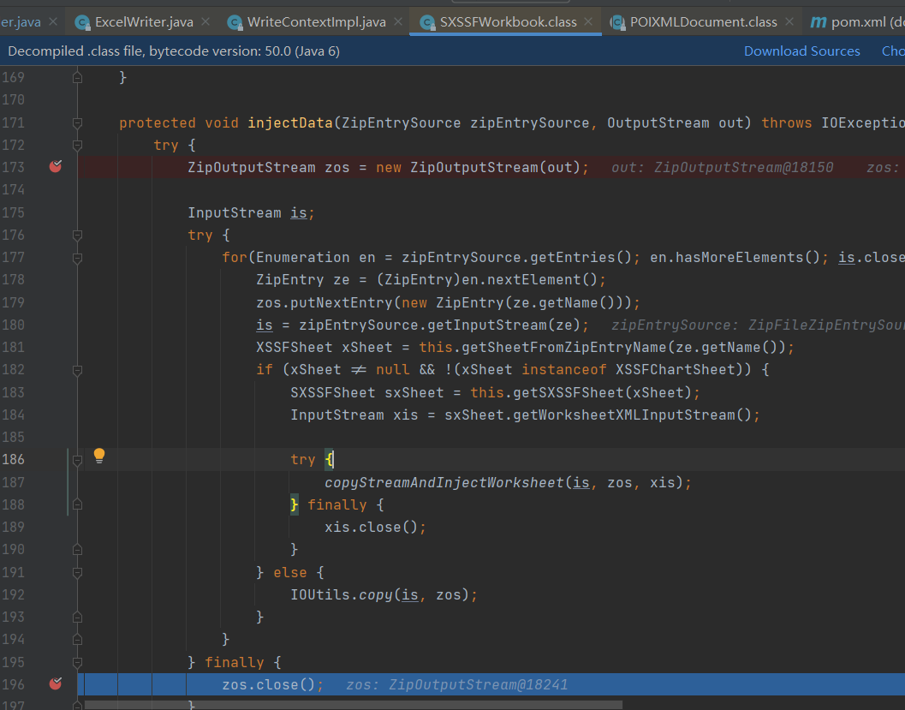Toggle a breakpoint in the gutter at line 180

(56, 324)
